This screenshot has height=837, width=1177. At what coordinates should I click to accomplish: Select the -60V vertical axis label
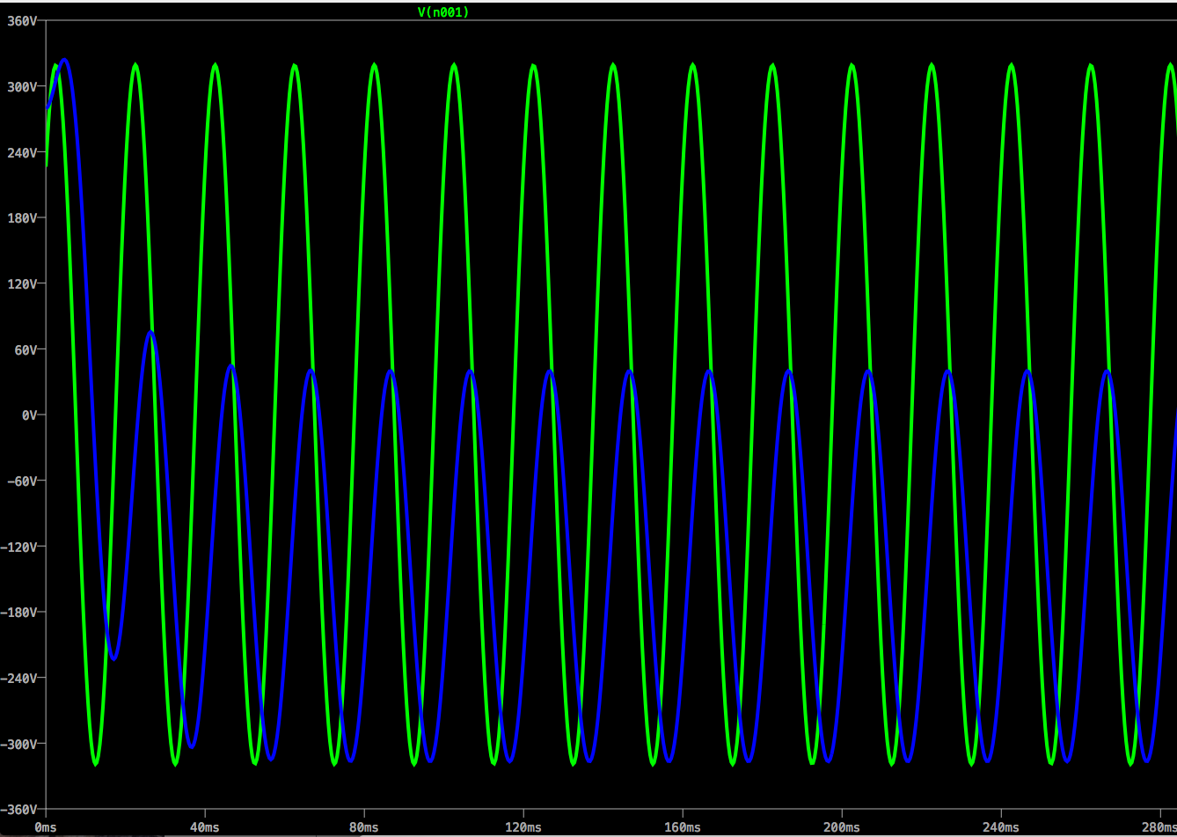[x=23, y=481]
